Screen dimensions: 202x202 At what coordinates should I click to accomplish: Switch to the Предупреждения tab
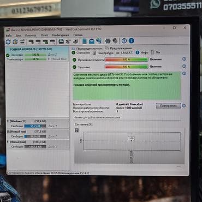[x=118, y=48]
